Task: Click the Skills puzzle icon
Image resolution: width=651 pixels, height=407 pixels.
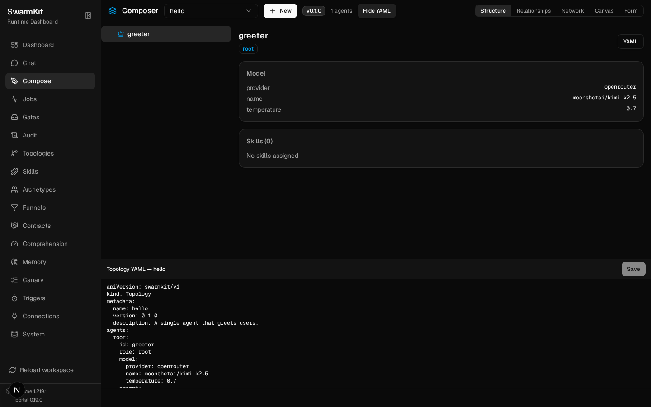Action: [x=14, y=171]
